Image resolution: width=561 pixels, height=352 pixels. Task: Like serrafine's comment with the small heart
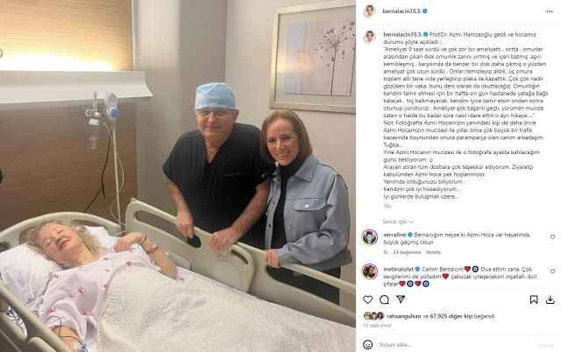pyautogui.click(x=552, y=237)
